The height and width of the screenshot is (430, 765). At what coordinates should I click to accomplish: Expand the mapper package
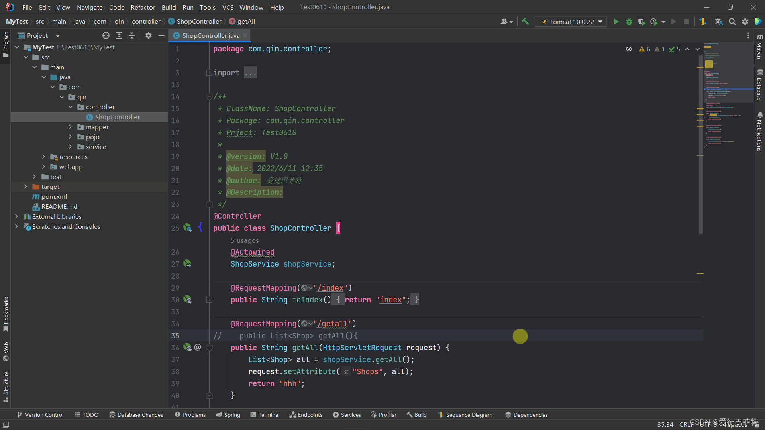(x=71, y=127)
